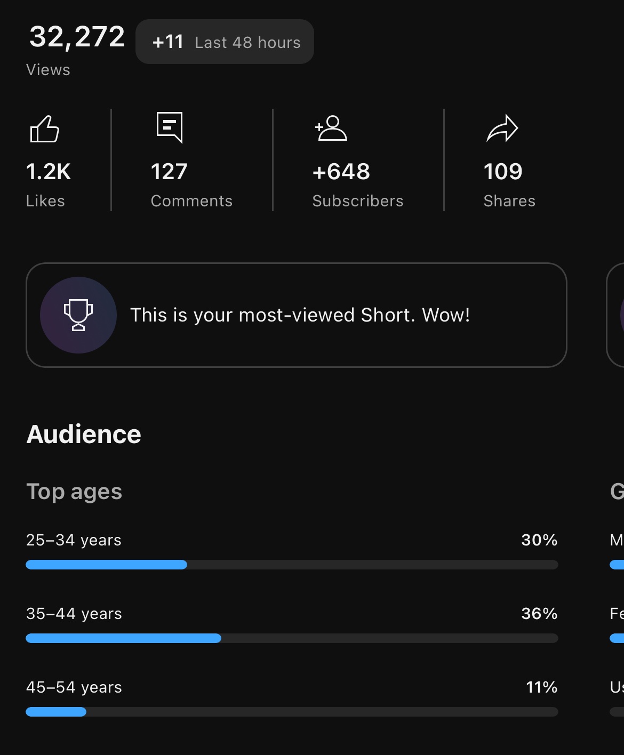Tap the 127 Comments count

point(169,172)
